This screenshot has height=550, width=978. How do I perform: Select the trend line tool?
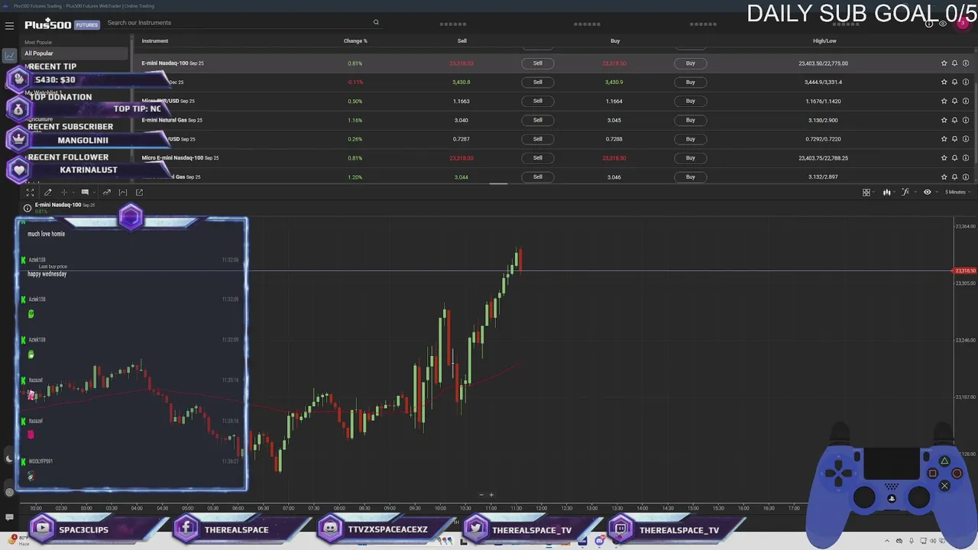tap(107, 192)
